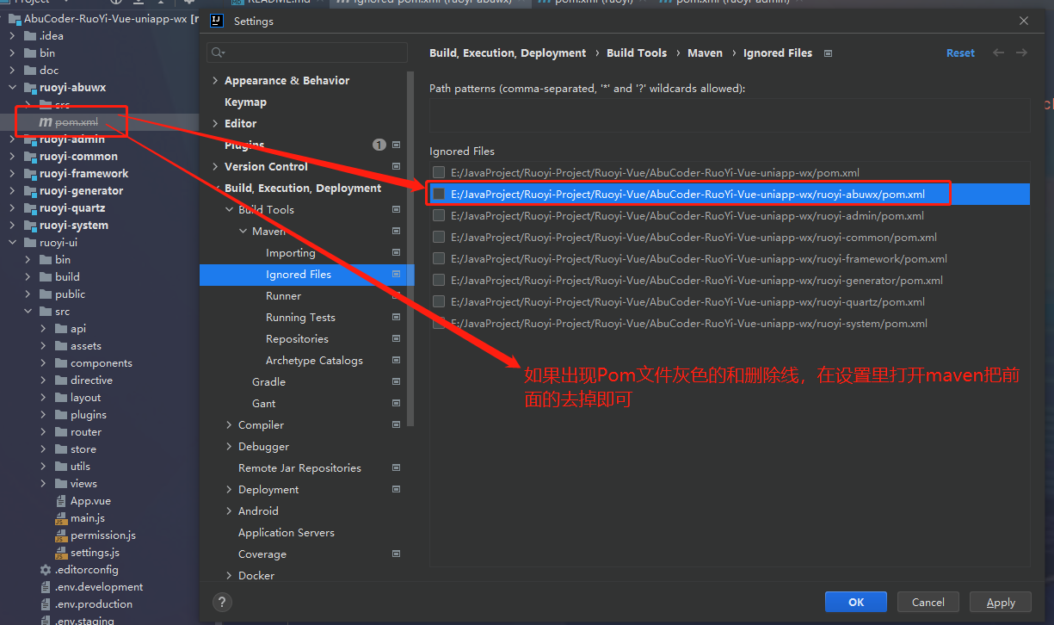Click the scope icon in the Ignored Files breadcrumb

pyautogui.click(x=828, y=53)
